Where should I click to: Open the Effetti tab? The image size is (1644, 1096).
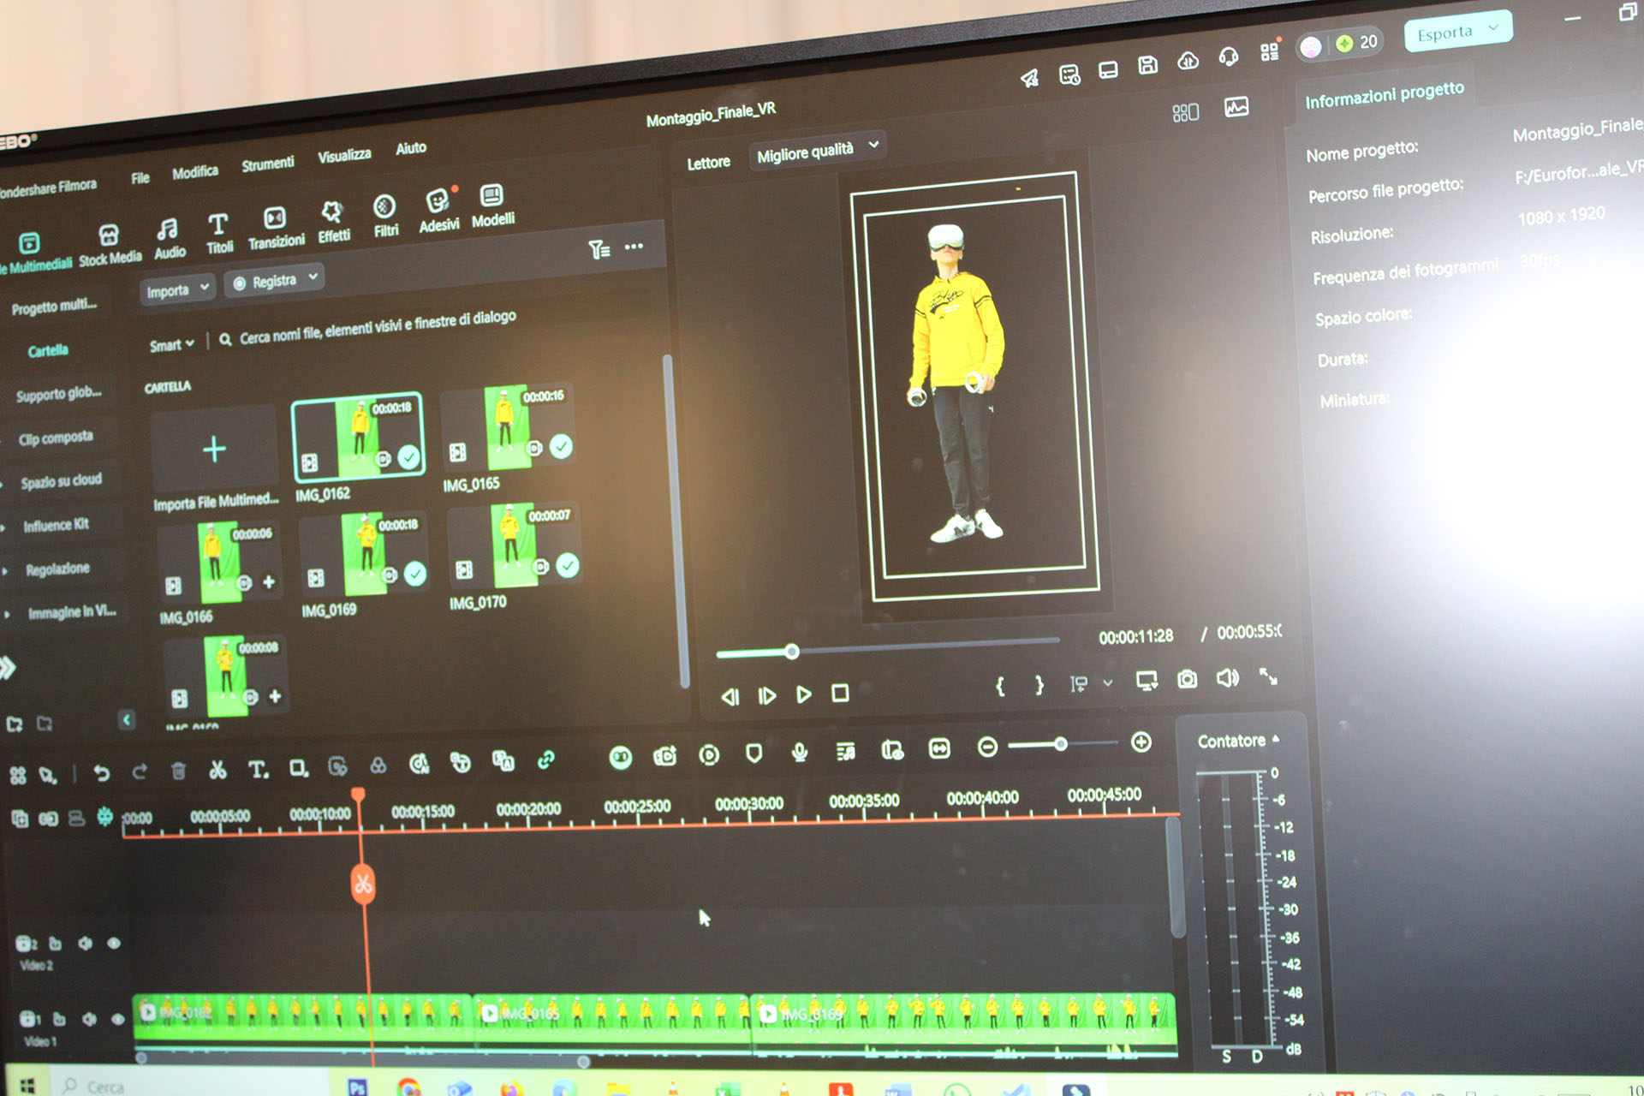tap(333, 222)
